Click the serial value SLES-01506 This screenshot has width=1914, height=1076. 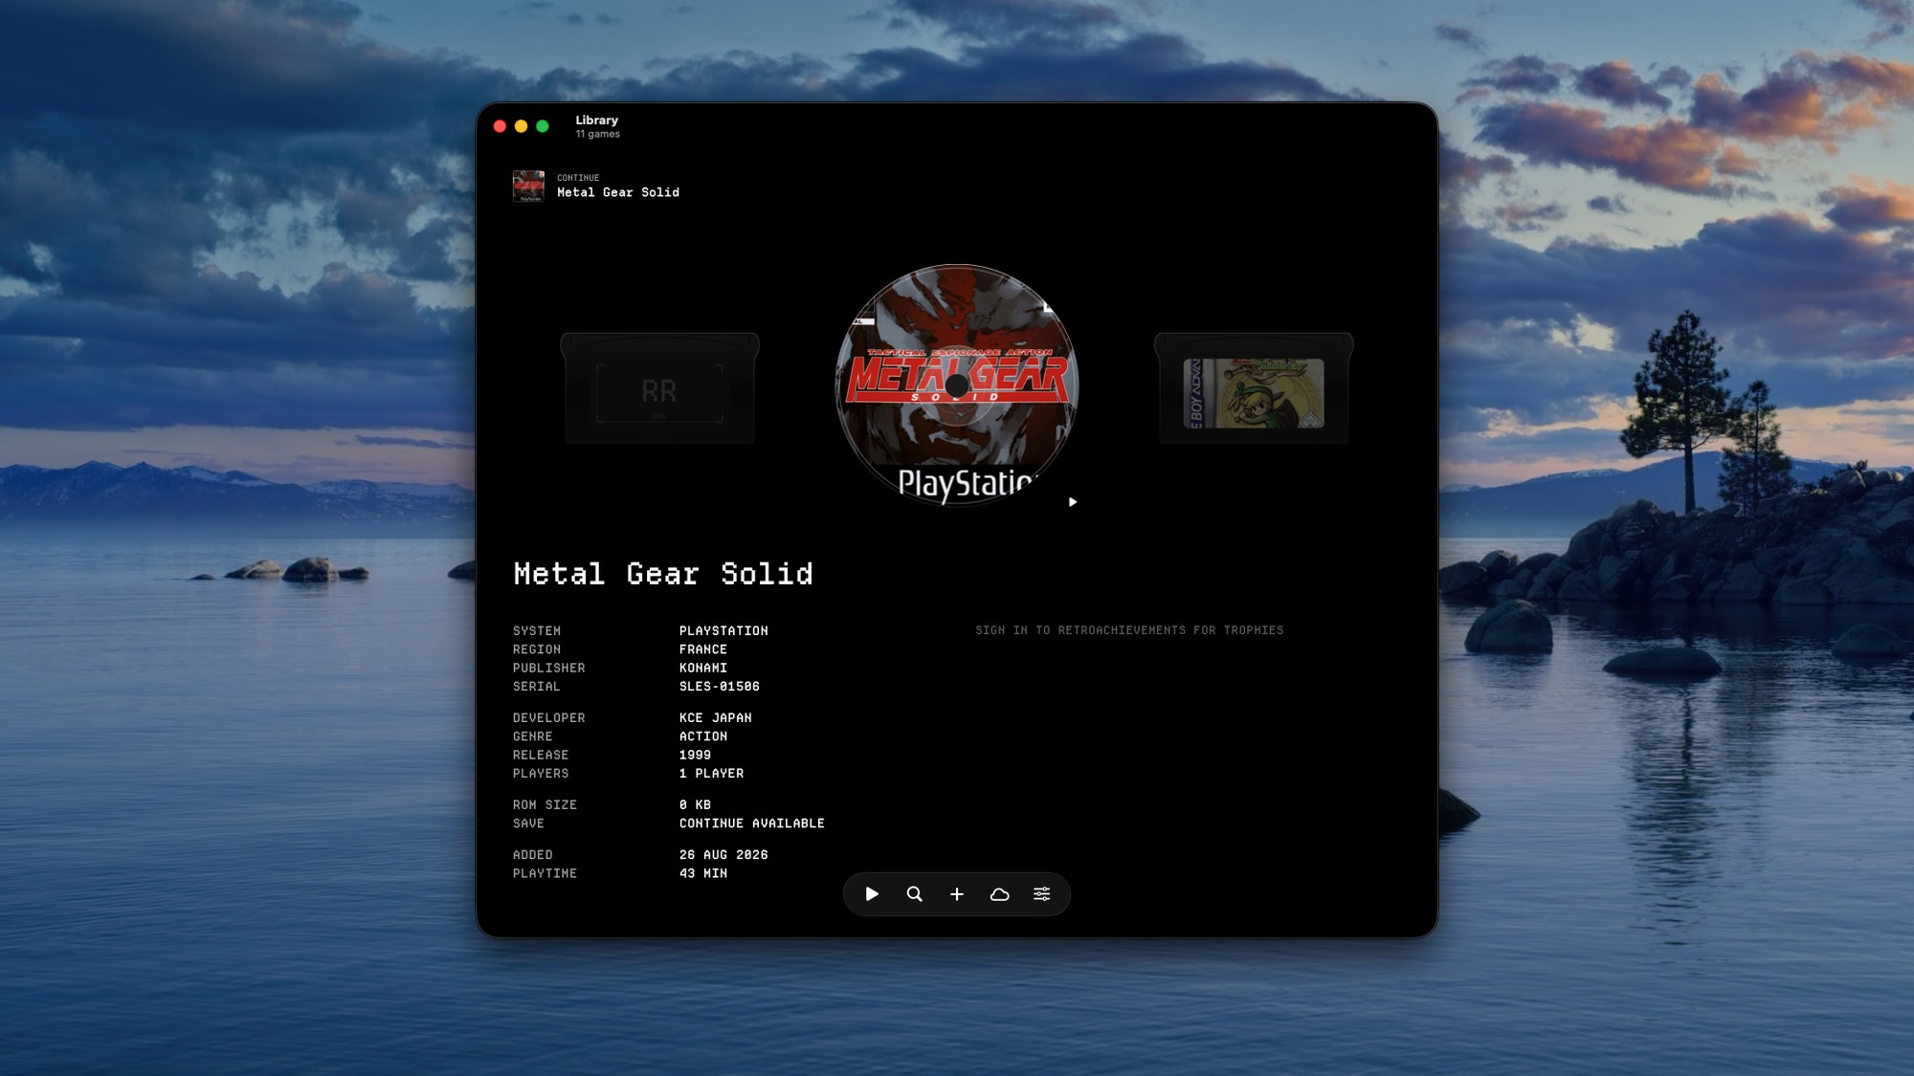tap(720, 687)
